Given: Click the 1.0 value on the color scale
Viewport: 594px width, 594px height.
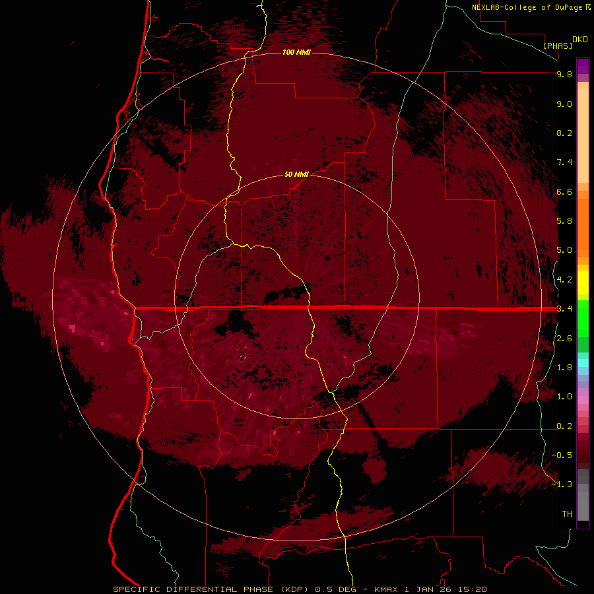Looking at the screenshot, I should coord(564,397).
